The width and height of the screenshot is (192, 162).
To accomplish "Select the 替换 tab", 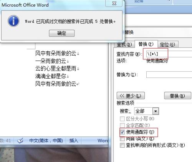I will [146, 44].
